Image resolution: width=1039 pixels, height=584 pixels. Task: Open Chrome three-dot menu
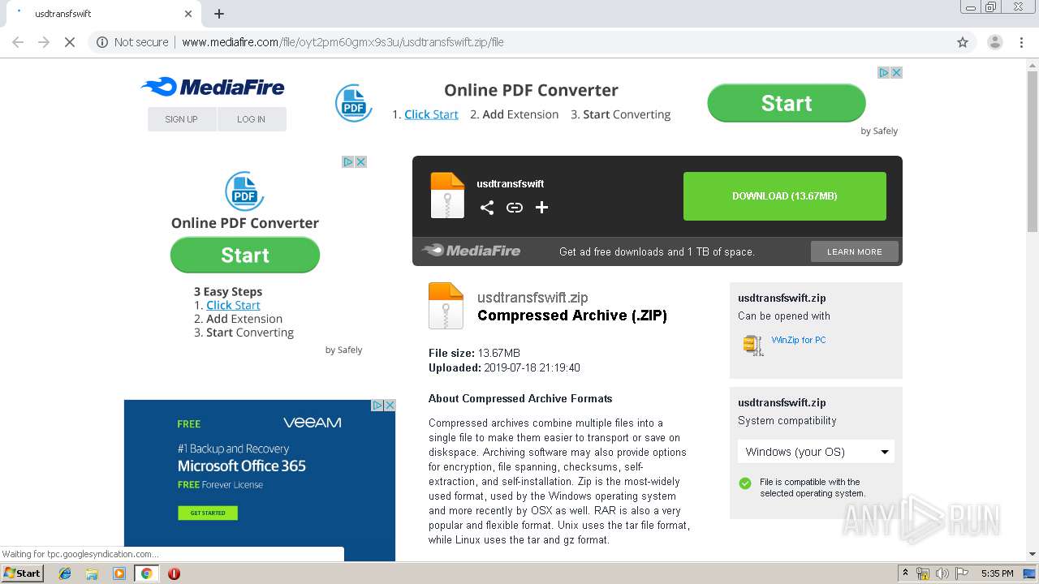pos(1022,42)
